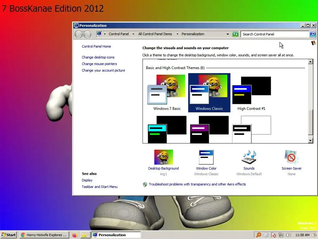
Task: Click the shield icon beside Troubleshoot link
Action: (145, 184)
